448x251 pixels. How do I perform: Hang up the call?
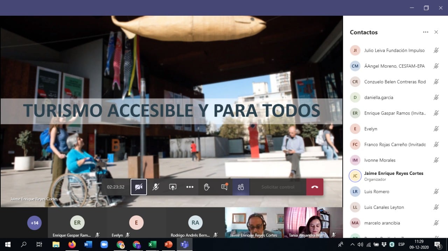click(314, 187)
